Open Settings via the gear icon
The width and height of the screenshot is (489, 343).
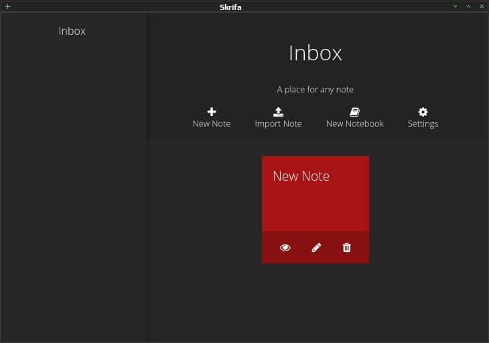coord(423,112)
